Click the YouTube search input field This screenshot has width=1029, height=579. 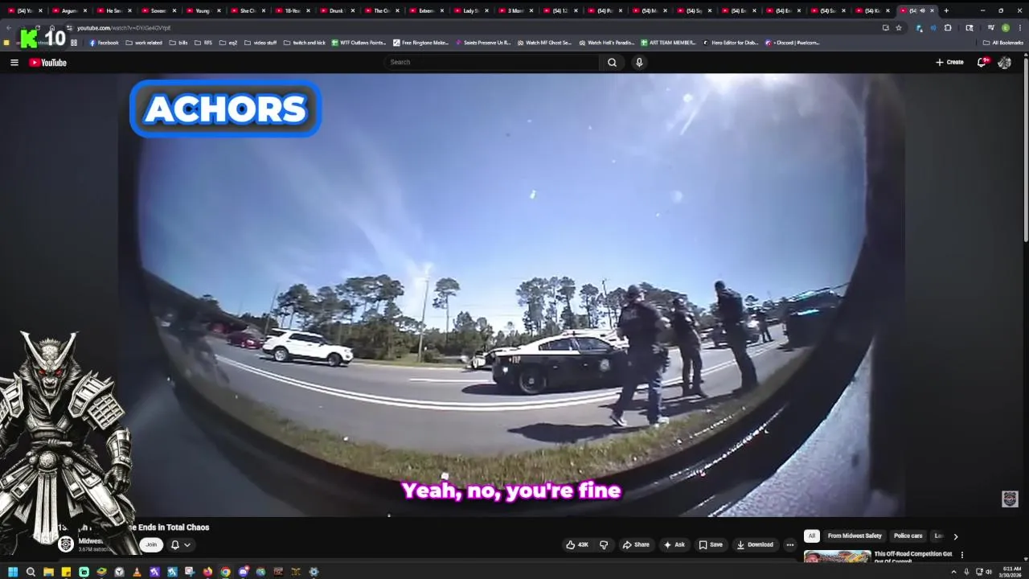[x=491, y=62]
